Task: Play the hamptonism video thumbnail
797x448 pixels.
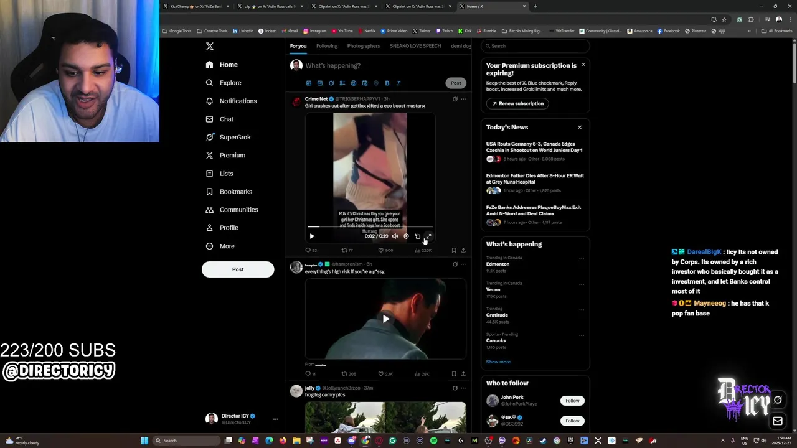Action: 386,319
